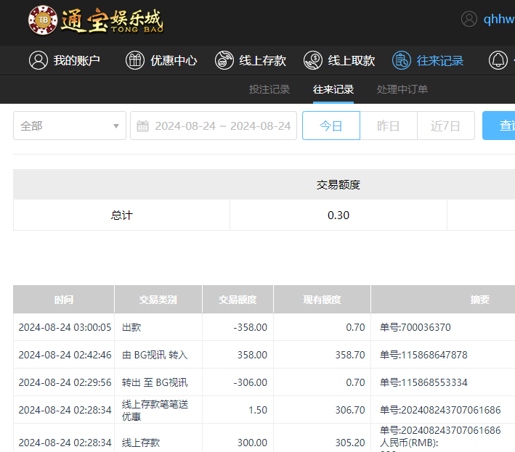Image resolution: width=515 pixels, height=452 pixels.
Task: Click the notification bell icon
Action: click(x=498, y=60)
